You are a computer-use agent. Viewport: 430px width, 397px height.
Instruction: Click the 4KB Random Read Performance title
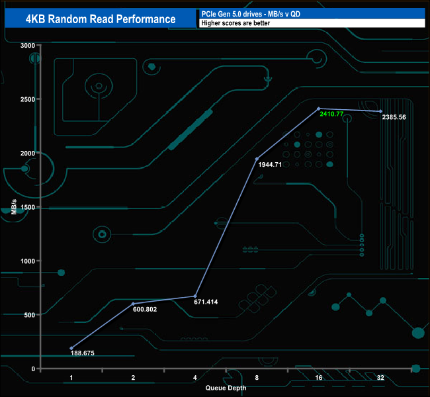point(100,19)
